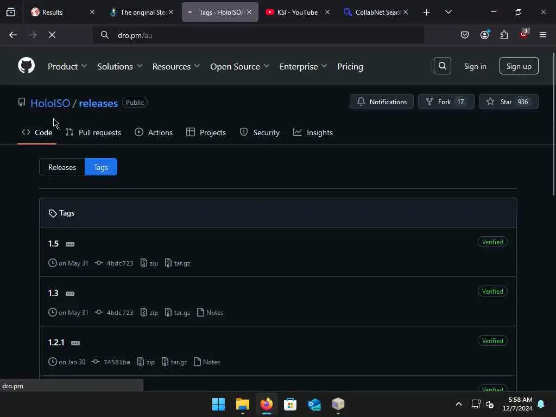Screen dimensions: 556x417
Task: Switch to the Security tab
Action: [260, 132]
